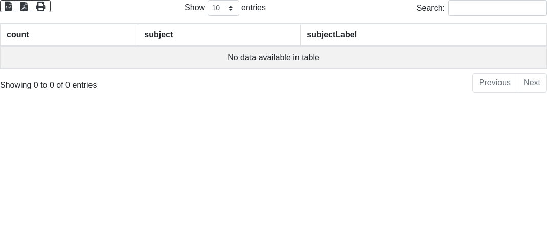Screen dimensions: 547x230
Task: Click the Print icon button
Action: coord(41,6)
